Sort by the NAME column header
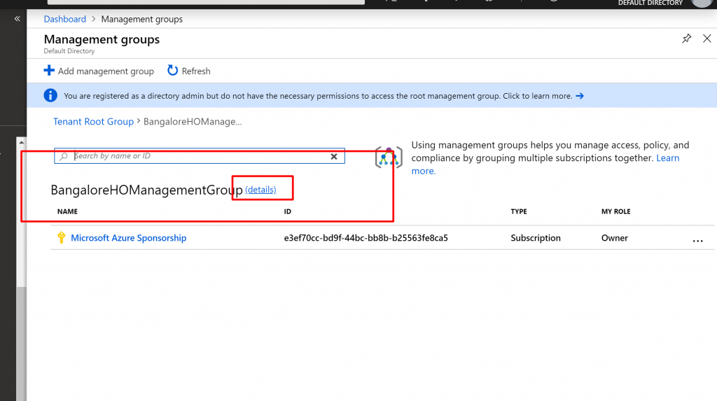 [67, 211]
